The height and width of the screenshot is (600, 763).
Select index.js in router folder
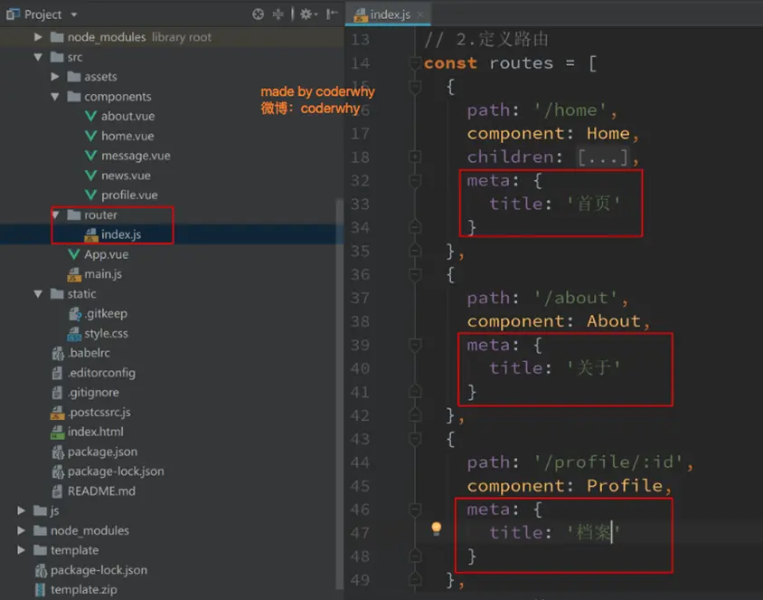(x=121, y=234)
